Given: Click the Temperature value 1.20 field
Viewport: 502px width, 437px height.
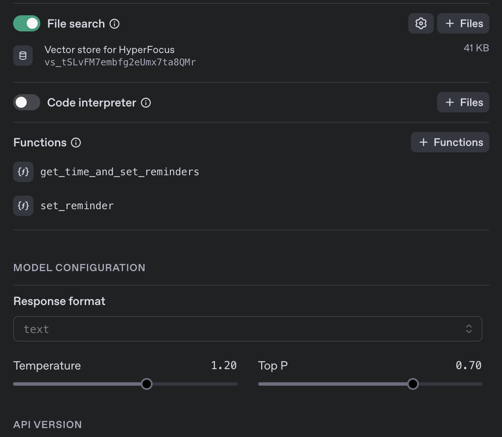Looking at the screenshot, I should click(x=224, y=365).
